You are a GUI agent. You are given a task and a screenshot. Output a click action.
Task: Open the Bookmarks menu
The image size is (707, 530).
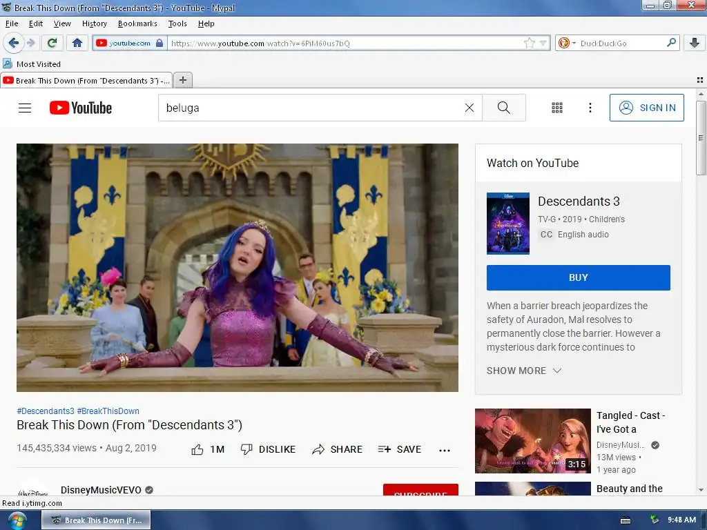(137, 23)
